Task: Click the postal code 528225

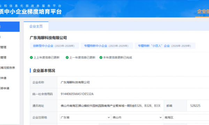Action: point(195,106)
